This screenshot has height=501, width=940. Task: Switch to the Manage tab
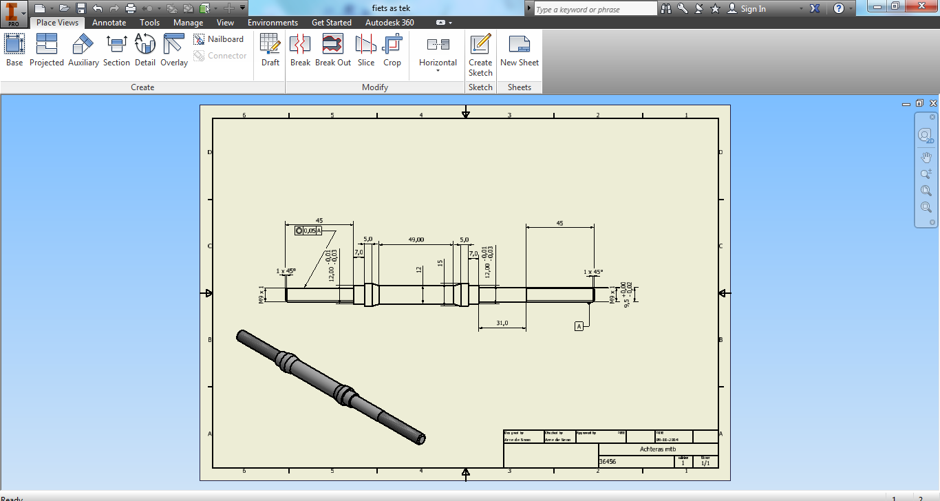(x=189, y=23)
